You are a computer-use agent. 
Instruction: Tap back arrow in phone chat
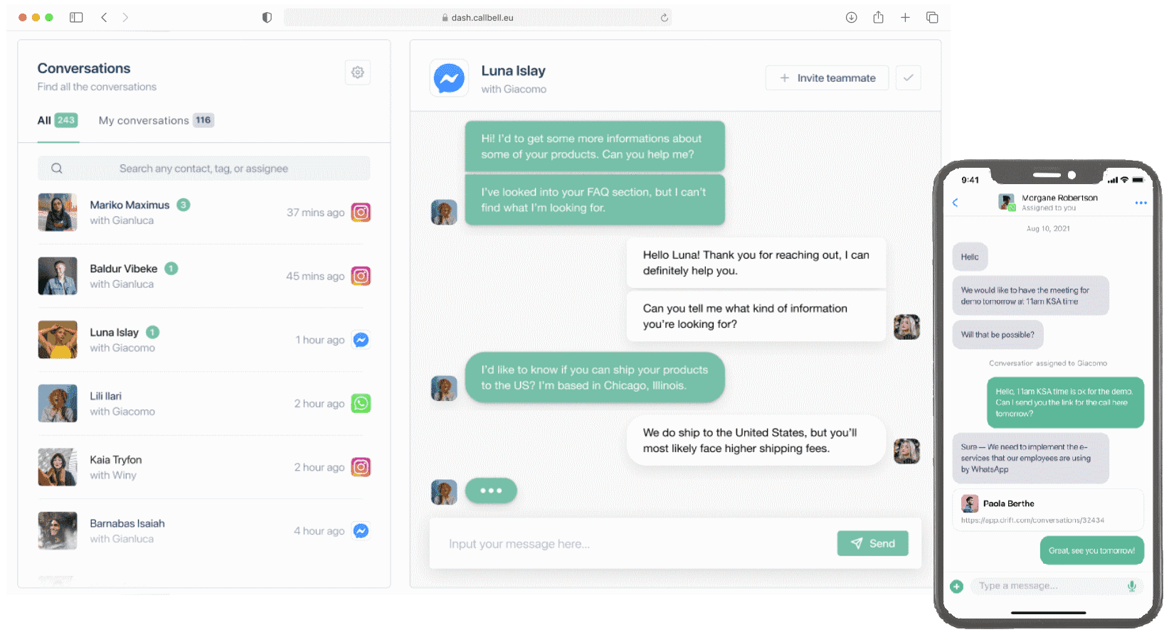pyautogui.click(x=955, y=203)
